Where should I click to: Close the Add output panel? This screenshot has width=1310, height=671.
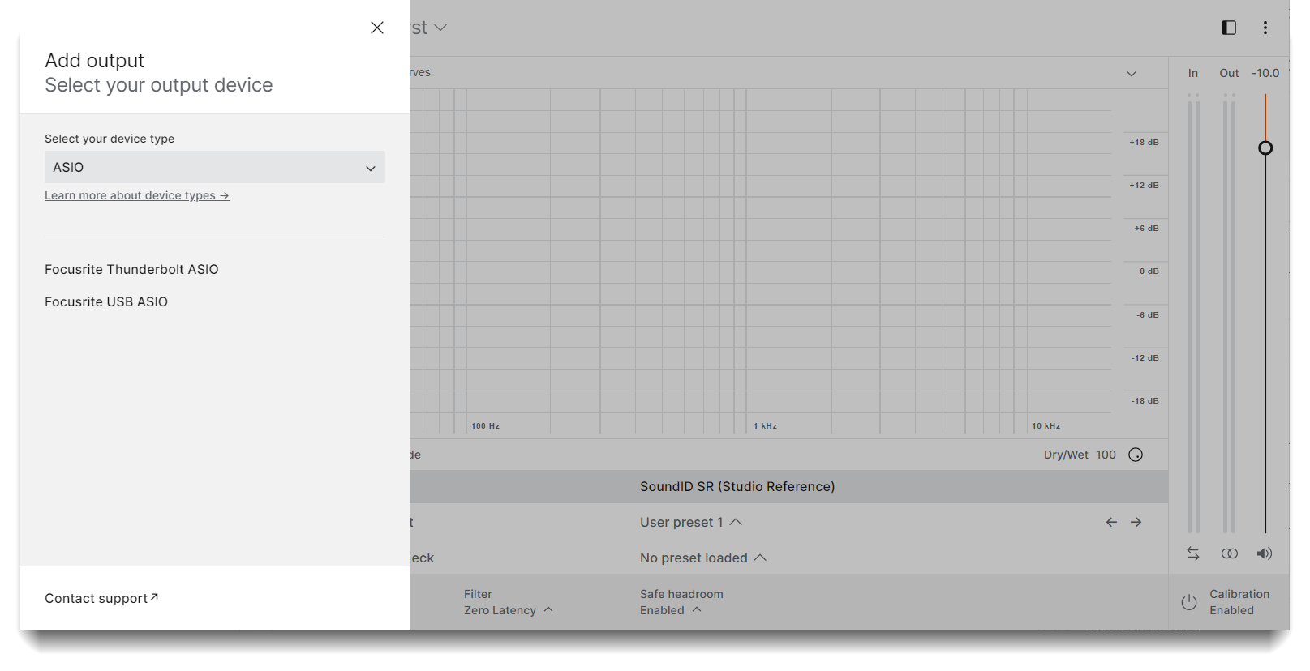pyautogui.click(x=377, y=28)
